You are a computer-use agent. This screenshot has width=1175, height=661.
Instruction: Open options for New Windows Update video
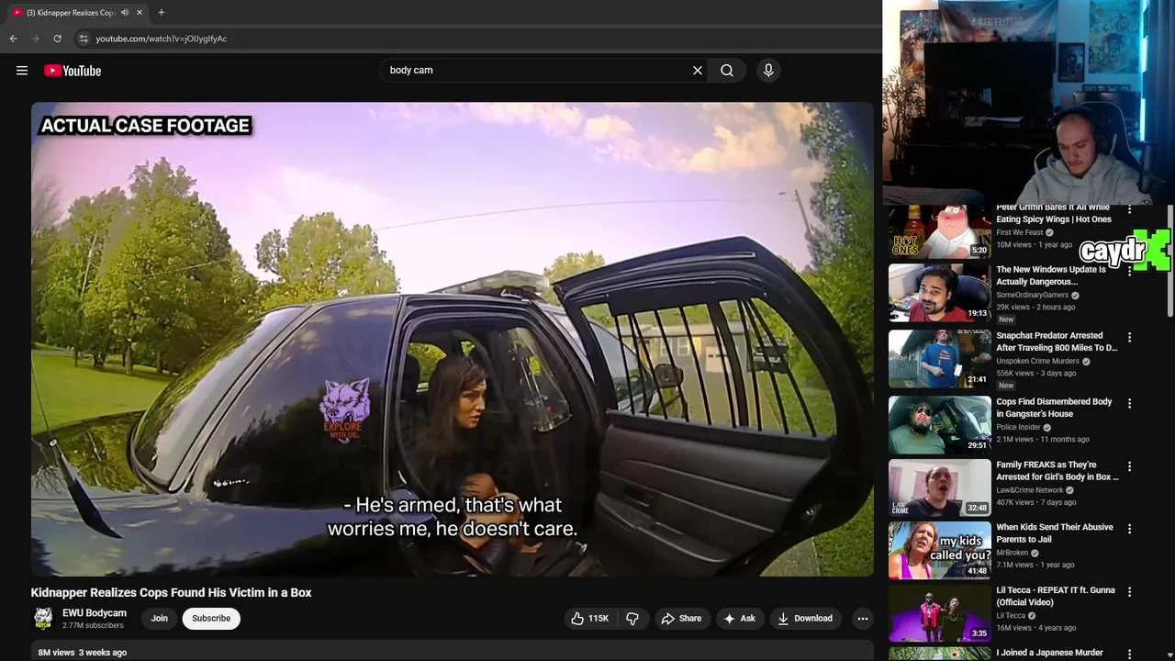(x=1129, y=272)
